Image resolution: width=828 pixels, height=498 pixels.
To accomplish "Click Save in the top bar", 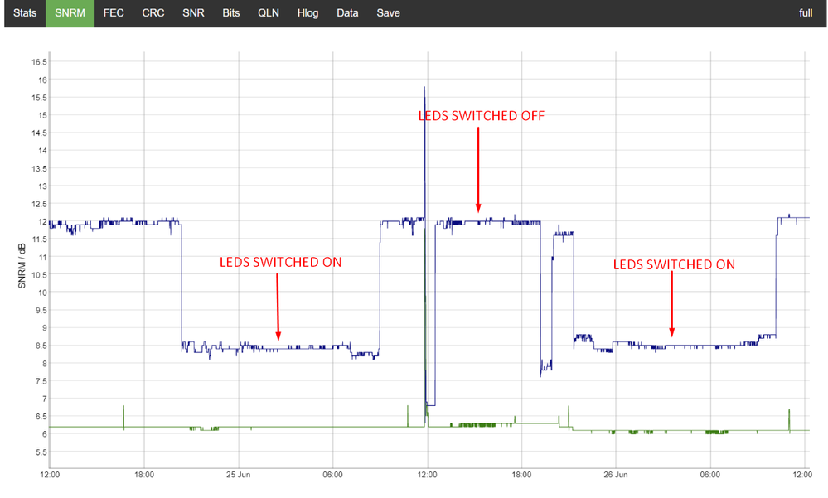I will 388,13.
